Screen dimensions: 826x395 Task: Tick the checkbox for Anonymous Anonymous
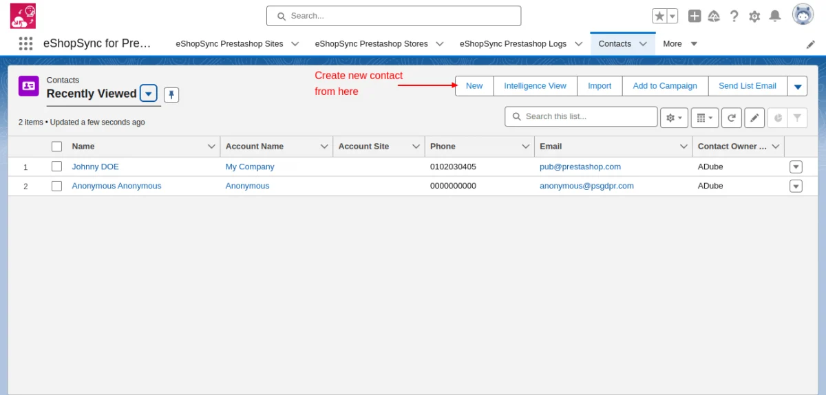(x=57, y=186)
